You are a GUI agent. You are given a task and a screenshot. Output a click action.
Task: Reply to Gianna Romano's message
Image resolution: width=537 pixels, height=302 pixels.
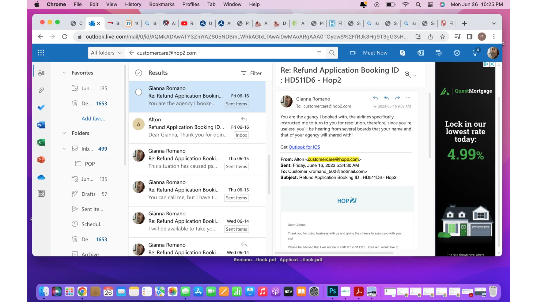375,98
